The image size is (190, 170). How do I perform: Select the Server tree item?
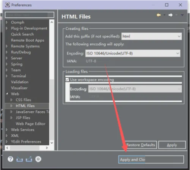[17, 58]
